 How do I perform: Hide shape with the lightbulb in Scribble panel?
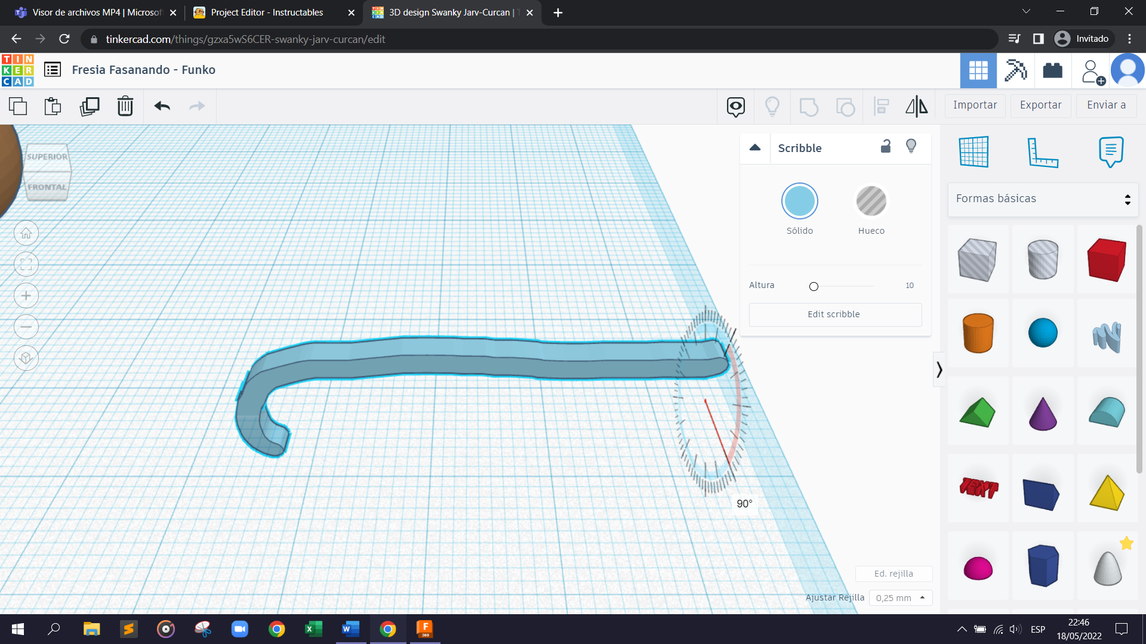911,147
